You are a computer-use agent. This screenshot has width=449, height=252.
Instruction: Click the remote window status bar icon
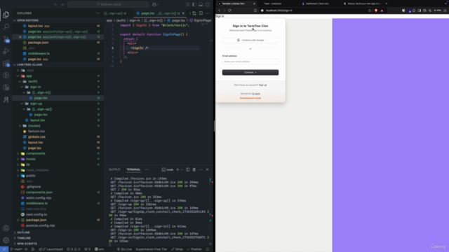coord(4,249)
